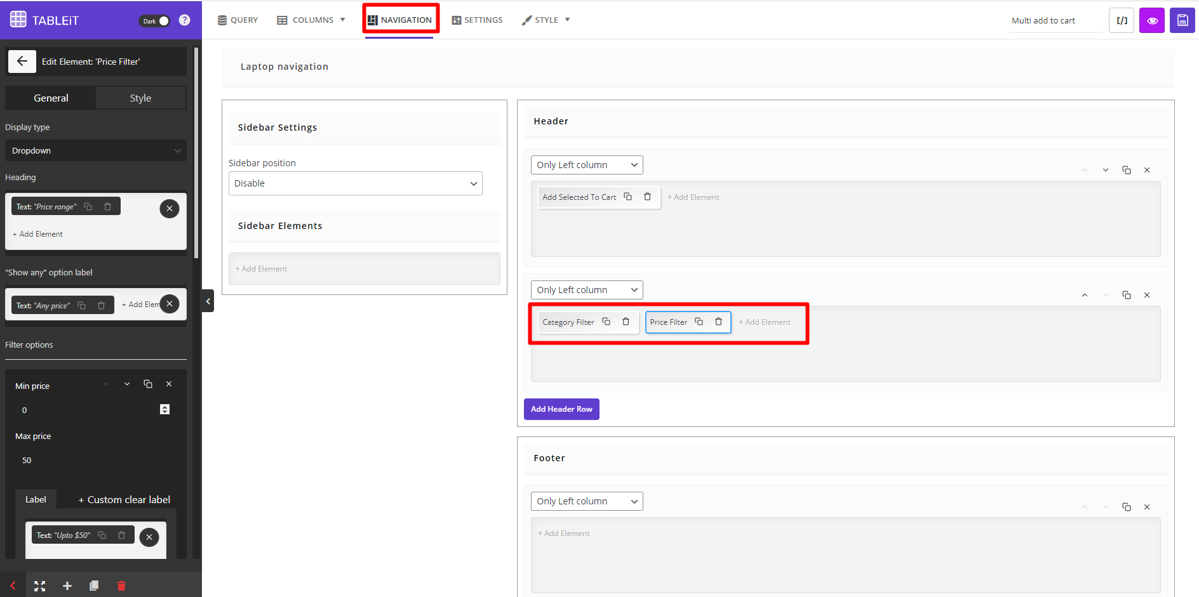This screenshot has width=1199, height=597.
Task: Duplicate the Min price filter option
Action: [x=148, y=384]
